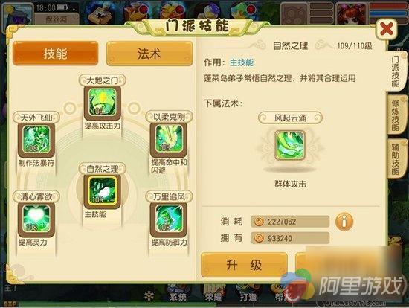The height and width of the screenshot is (308, 409).
Task: Close the 门派技能 panel
Action: pyautogui.click(x=386, y=28)
